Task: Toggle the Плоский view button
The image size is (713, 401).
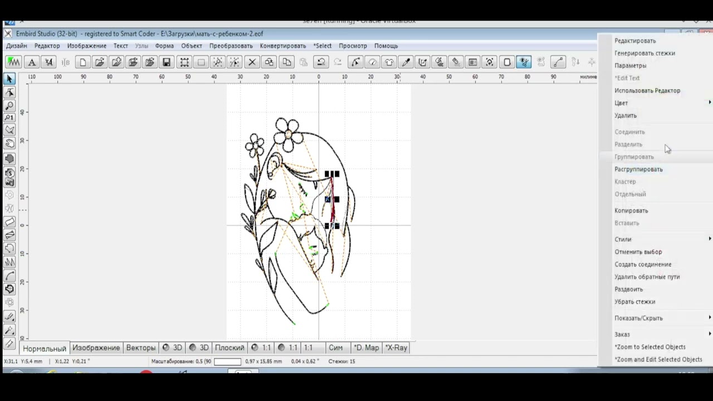Action: click(x=229, y=348)
